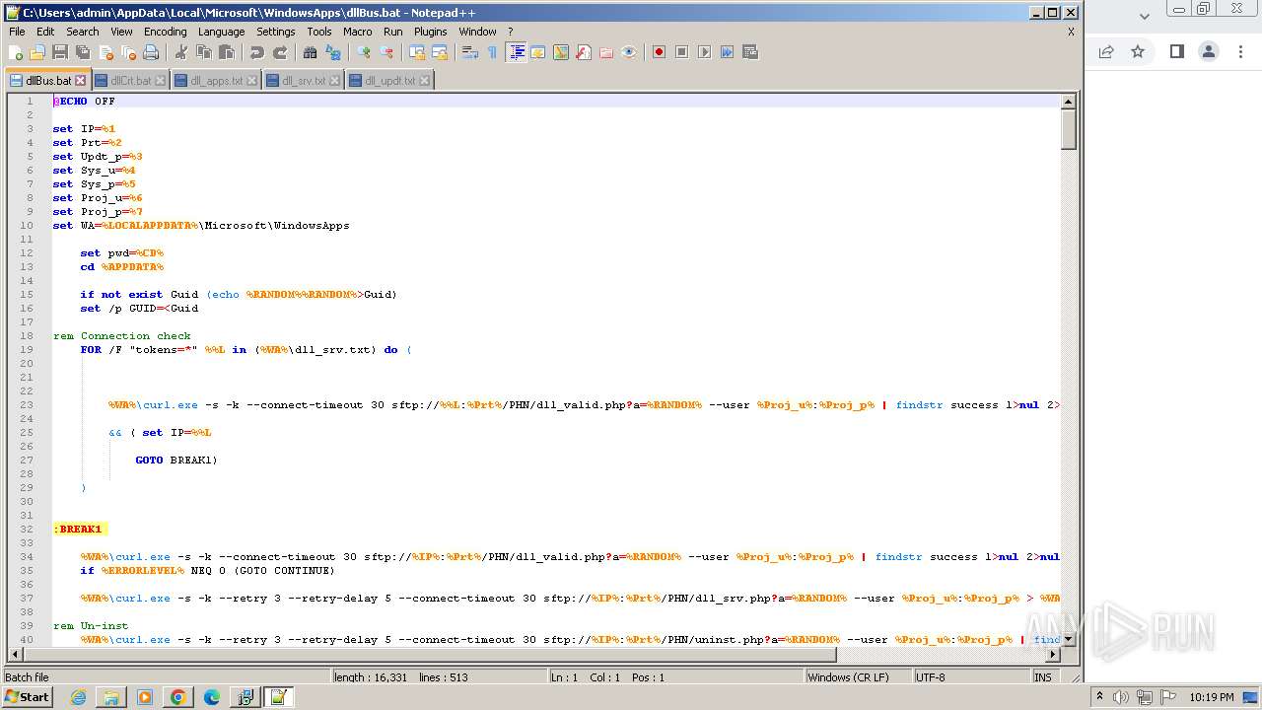This screenshot has height=710, width=1262.
Task: Save the recorded macro toolbar icon
Action: tap(750, 52)
